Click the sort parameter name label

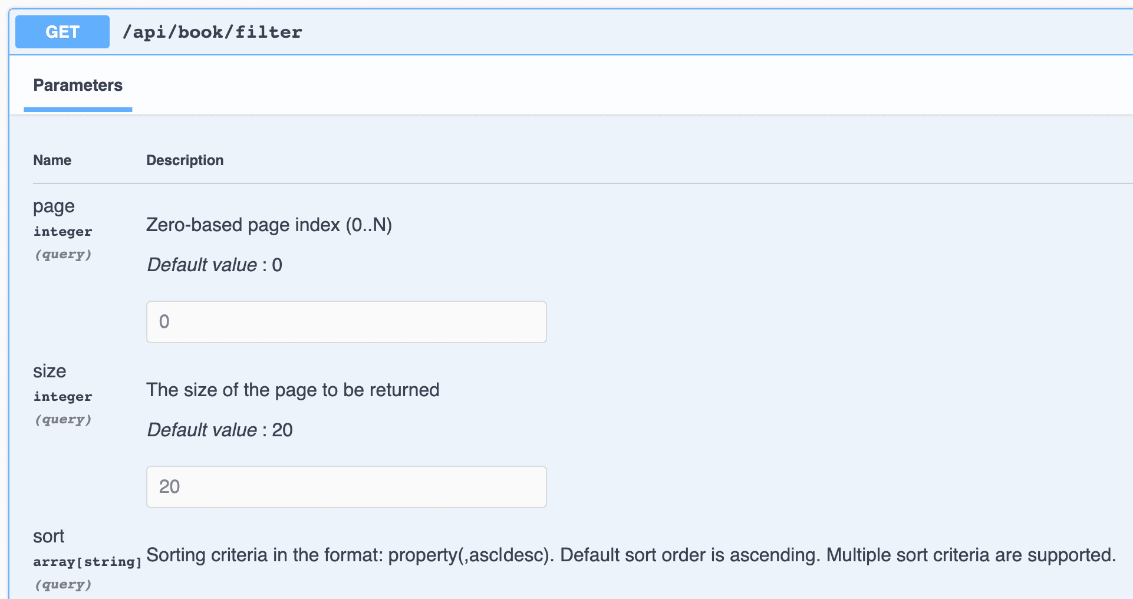point(49,536)
